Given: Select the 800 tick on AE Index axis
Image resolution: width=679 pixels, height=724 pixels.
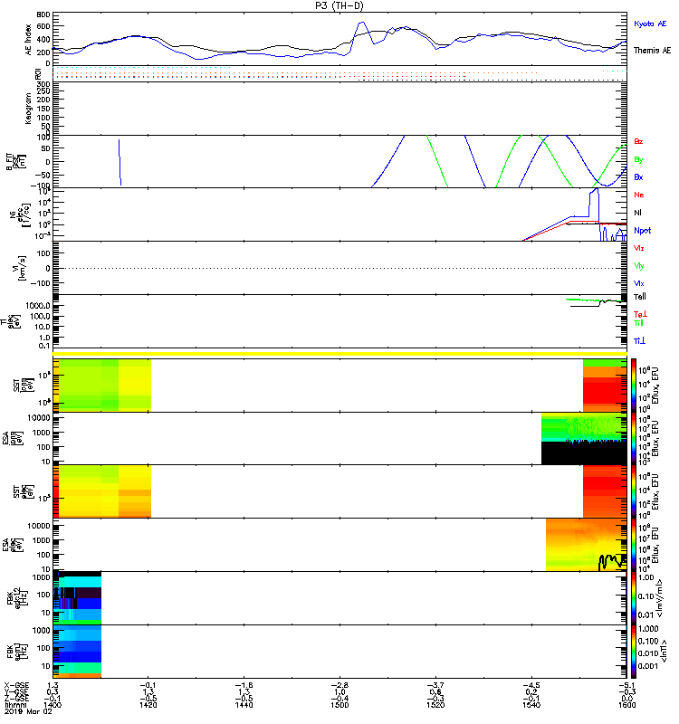Looking at the screenshot, I should coord(43,14).
